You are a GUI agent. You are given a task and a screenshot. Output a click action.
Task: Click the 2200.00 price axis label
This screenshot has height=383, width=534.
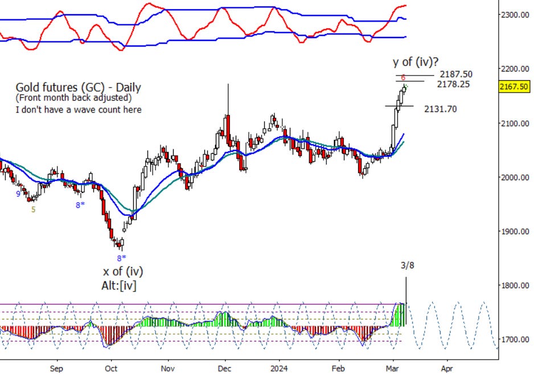click(x=515, y=69)
